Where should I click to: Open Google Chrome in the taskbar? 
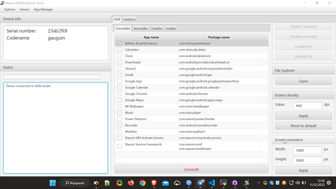142,183
